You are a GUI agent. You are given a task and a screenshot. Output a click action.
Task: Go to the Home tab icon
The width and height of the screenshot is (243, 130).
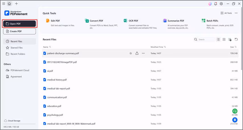pyautogui.click(x=9, y=4)
